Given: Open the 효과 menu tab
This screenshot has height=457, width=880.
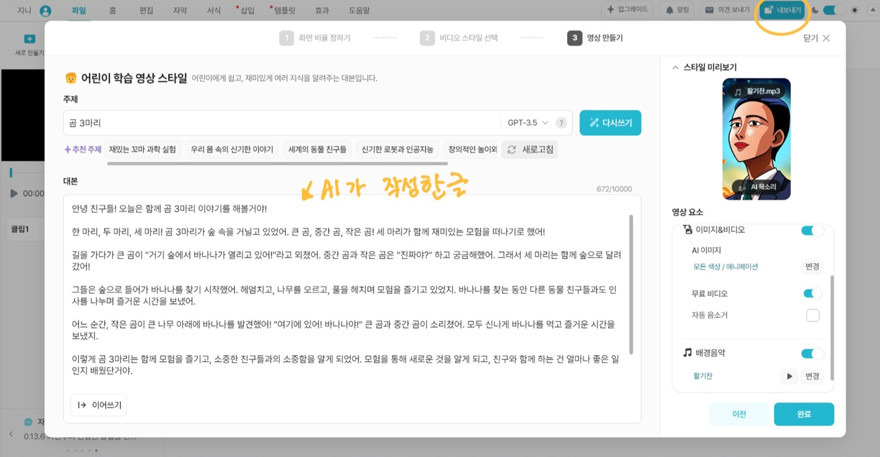Looking at the screenshot, I should click(322, 10).
